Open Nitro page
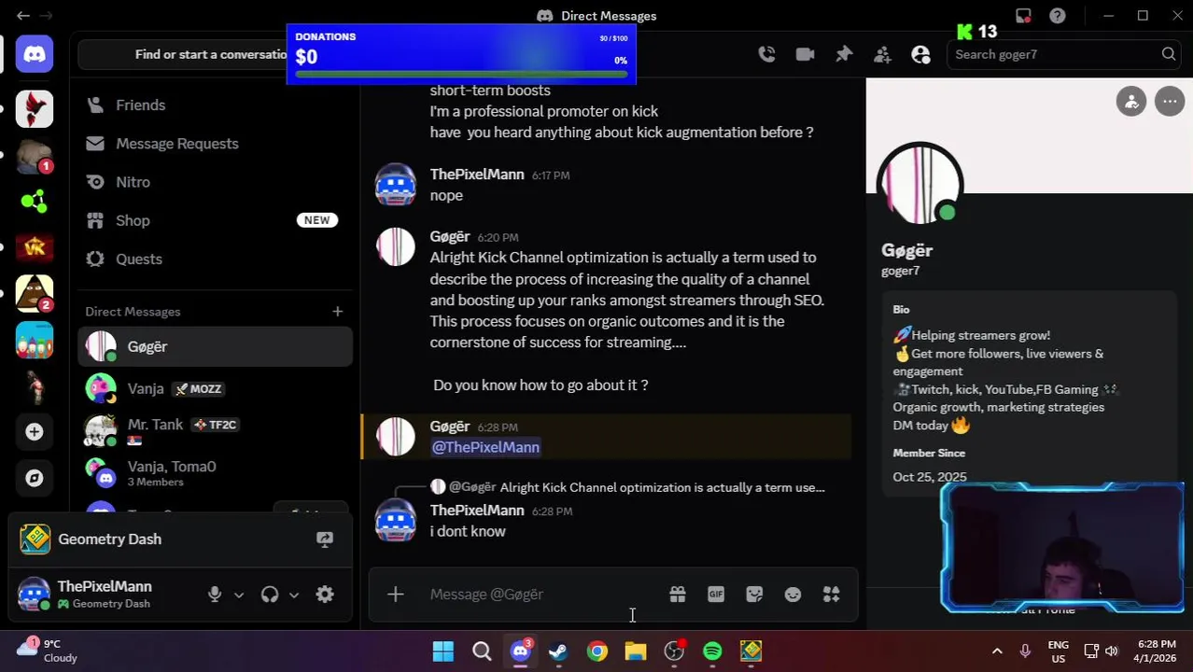Viewport: 1193px width, 672px height. pyautogui.click(x=215, y=182)
